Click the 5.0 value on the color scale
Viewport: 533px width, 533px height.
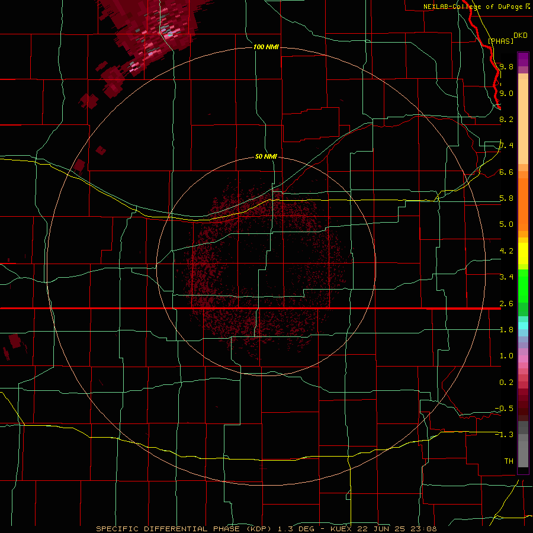coord(506,224)
